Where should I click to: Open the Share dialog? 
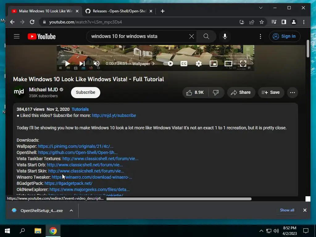point(241,93)
